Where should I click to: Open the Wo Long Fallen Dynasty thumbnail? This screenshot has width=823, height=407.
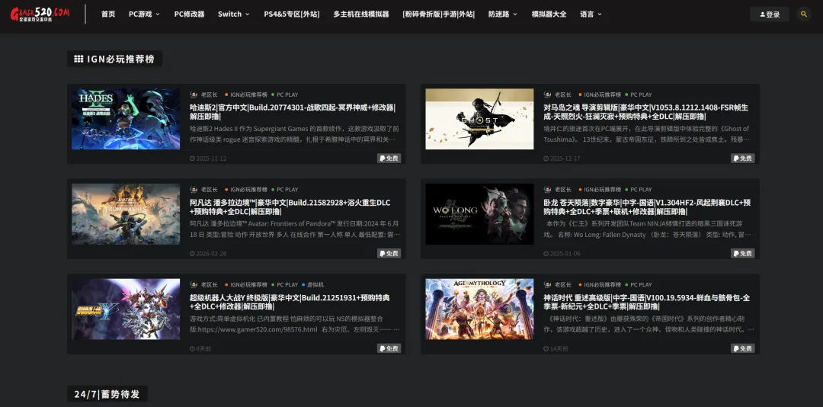pyautogui.click(x=479, y=213)
